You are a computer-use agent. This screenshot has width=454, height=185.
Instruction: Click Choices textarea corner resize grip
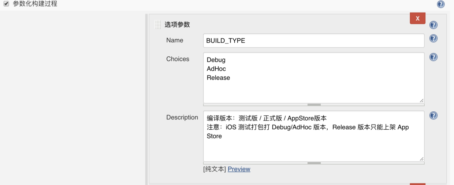click(x=421, y=100)
